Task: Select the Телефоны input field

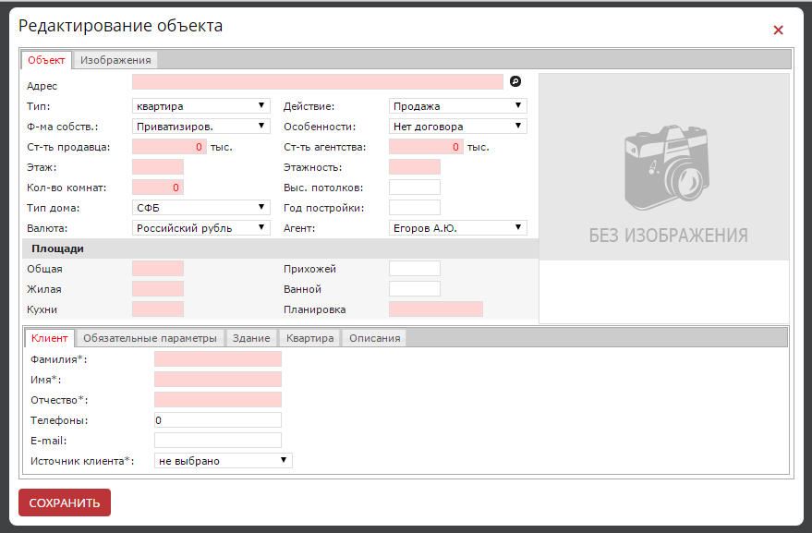Action: 217,420
